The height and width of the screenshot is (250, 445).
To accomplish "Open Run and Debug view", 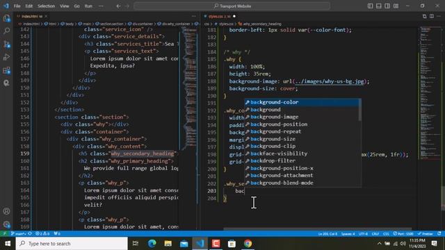I will tap(6, 57).
